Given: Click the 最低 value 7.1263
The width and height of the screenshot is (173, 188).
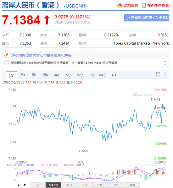Looking at the screenshot, I should point(25,43).
